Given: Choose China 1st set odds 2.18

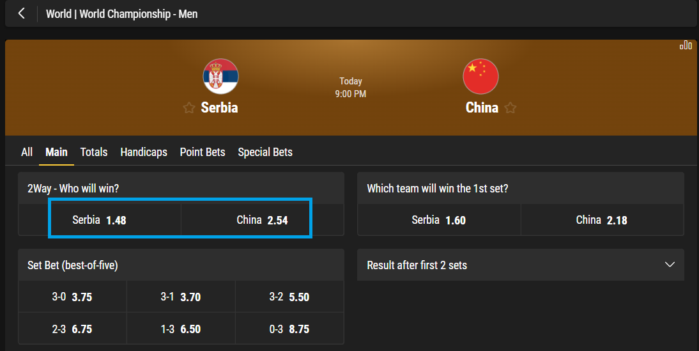Looking at the screenshot, I should click(601, 220).
